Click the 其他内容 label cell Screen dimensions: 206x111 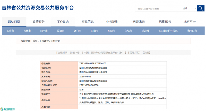click(59, 107)
